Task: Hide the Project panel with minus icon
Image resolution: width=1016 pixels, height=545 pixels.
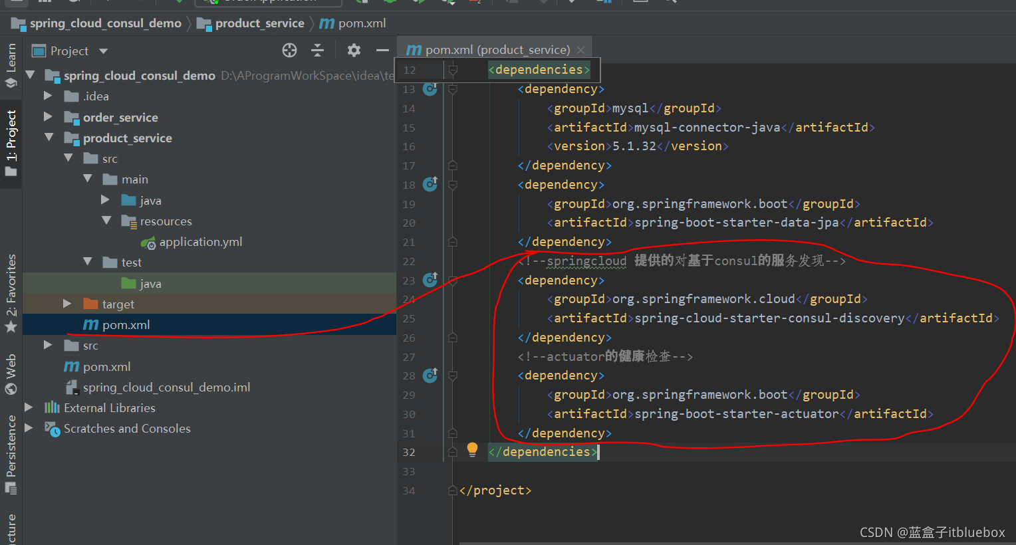Action: (x=382, y=51)
